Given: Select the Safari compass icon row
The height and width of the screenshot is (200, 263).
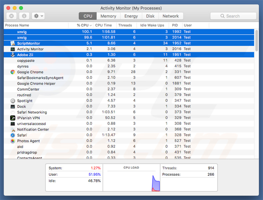Looking at the screenshot, I should click(13, 135).
